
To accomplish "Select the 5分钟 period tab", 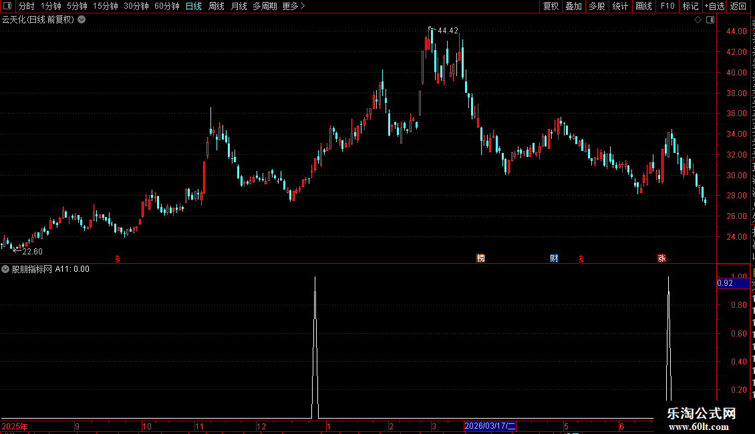I will [x=77, y=6].
